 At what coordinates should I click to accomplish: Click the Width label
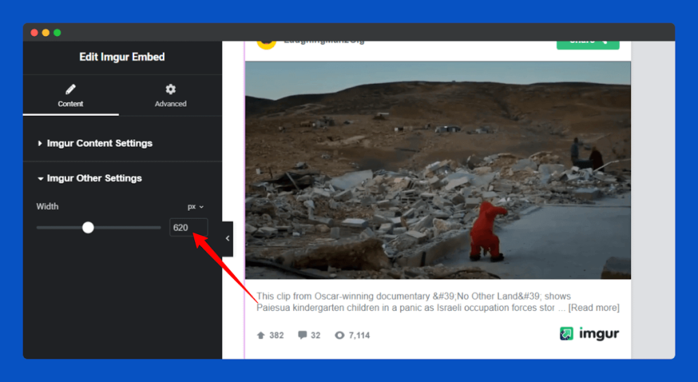pyautogui.click(x=47, y=207)
